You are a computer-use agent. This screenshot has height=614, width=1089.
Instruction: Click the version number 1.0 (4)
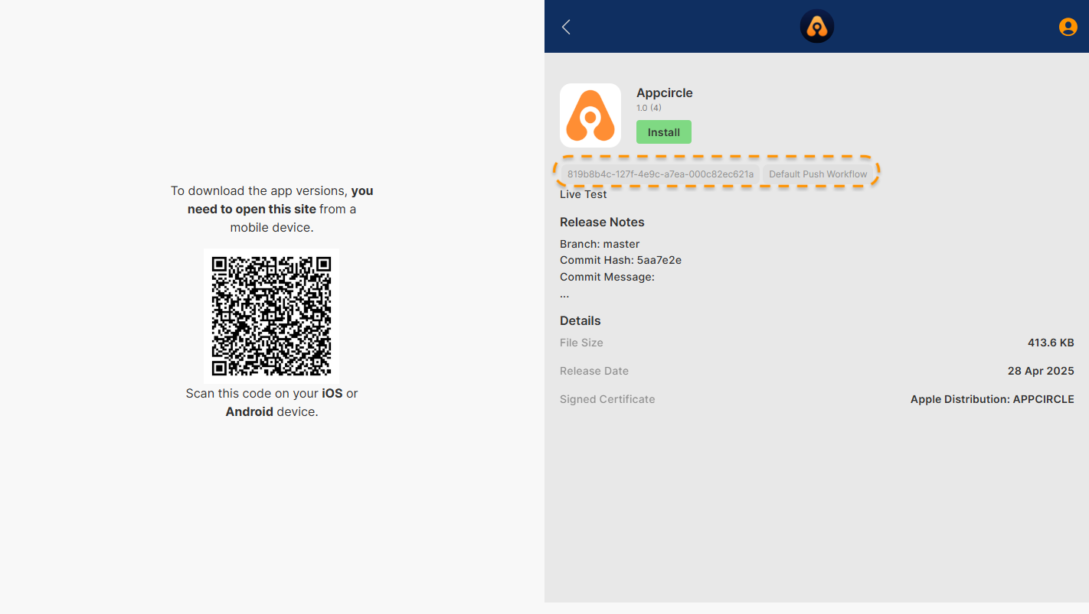tap(649, 108)
